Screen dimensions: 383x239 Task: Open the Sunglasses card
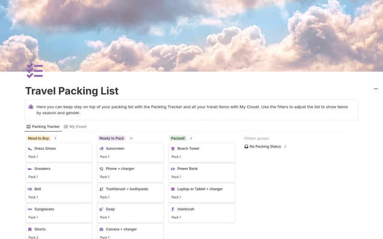pos(59,213)
